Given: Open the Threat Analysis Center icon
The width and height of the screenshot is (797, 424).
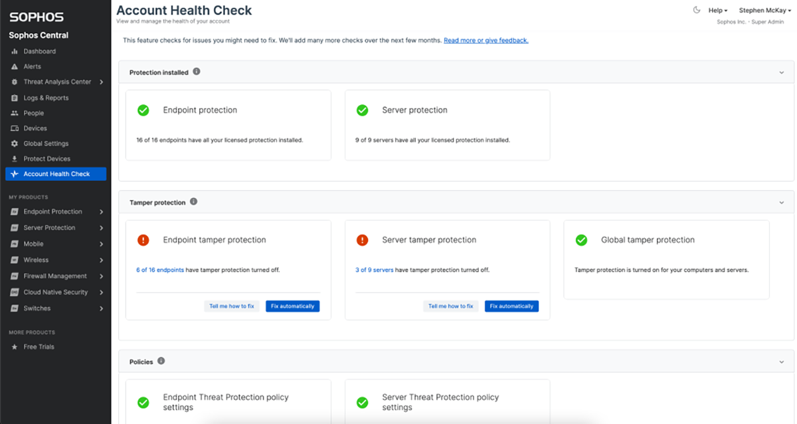Looking at the screenshot, I should [14, 82].
